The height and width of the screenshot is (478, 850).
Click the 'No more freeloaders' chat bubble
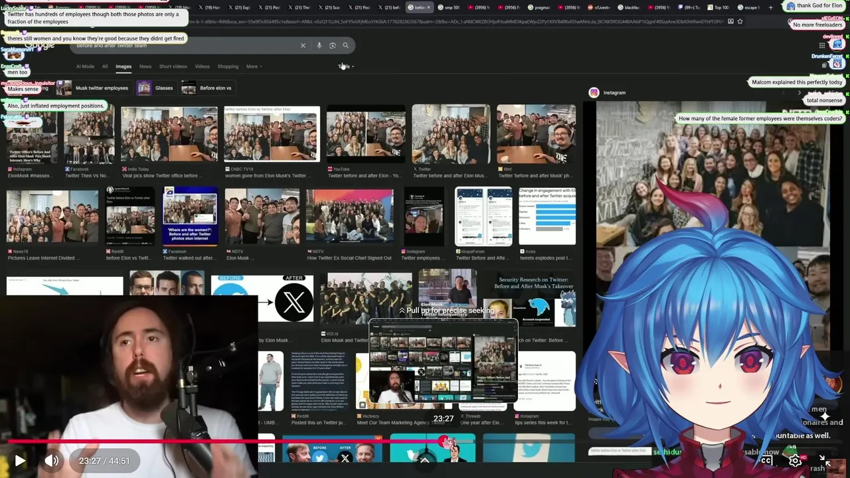pos(817,25)
